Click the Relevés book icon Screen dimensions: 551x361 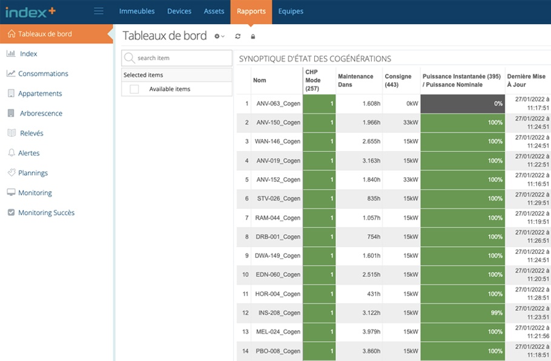coord(11,133)
